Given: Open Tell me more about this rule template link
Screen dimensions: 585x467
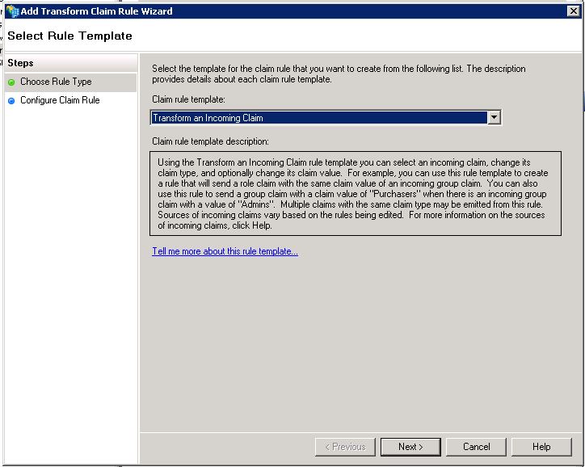Looking at the screenshot, I should pyautogui.click(x=225, y=251).
